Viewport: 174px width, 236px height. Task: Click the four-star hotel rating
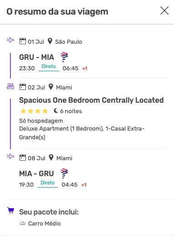pos(34,111)
